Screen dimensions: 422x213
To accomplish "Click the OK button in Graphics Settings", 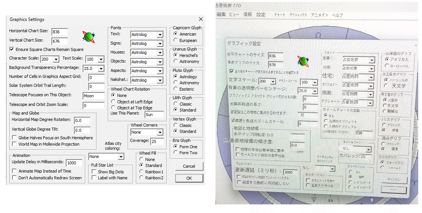I will point(189,178).
